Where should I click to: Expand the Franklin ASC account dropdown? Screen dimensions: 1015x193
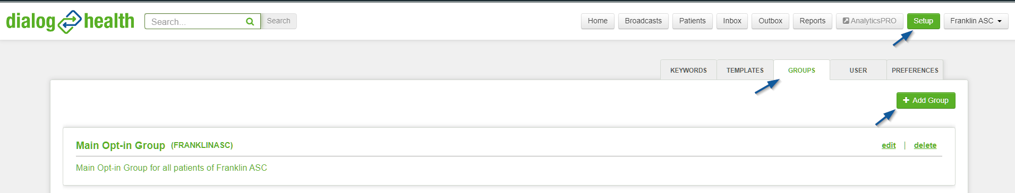click(976, 21)
